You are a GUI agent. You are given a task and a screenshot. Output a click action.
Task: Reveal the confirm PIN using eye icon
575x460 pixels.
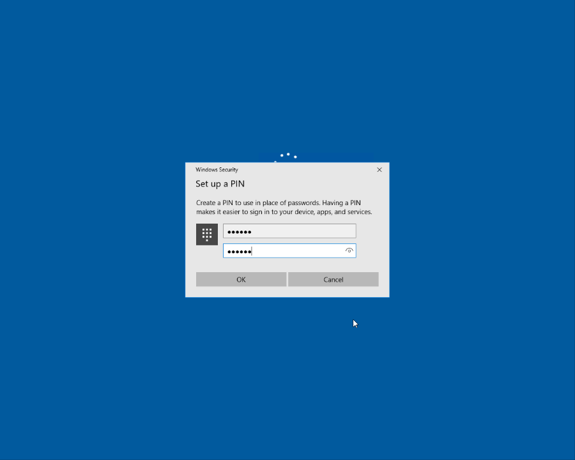pyautogui.click(x=349, y=251)
